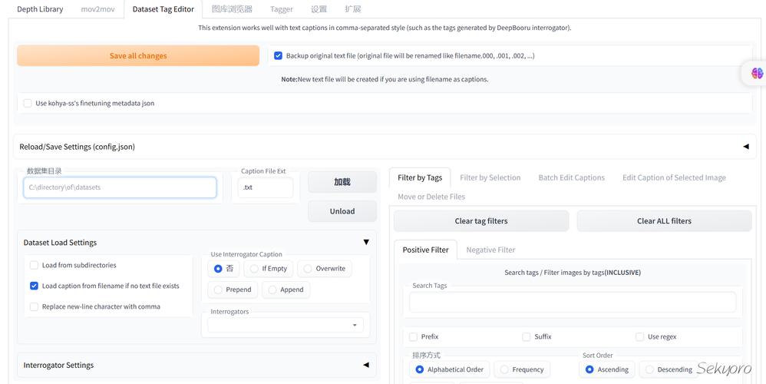
Task: Uncheck Load caption from filename option
Action: pos(34,286)
